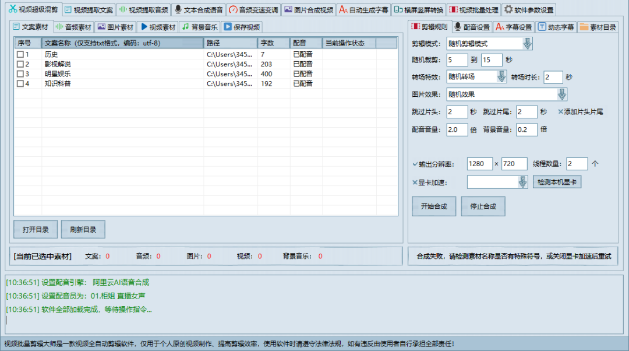Click the music note icon for 背景音乐

coord(185,27)
